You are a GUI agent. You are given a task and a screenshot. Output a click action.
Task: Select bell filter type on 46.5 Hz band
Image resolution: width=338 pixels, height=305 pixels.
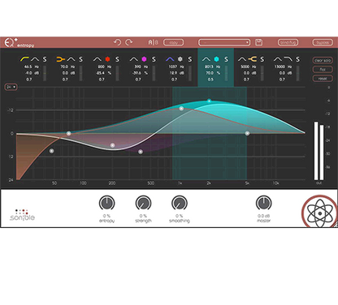point(35,59)
